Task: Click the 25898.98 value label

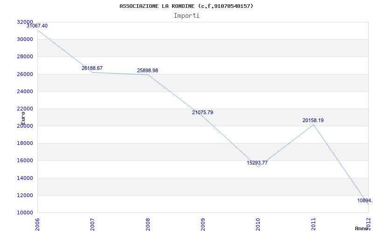Action: pos(147,70)
